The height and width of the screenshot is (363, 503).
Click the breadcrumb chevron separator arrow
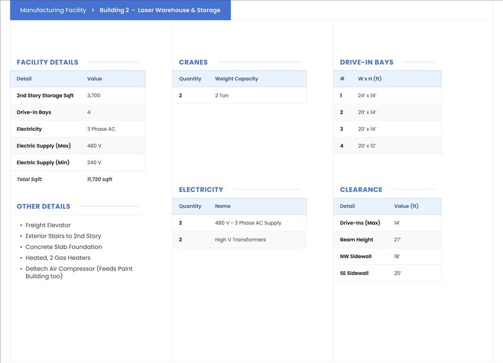tap(93, 10)
